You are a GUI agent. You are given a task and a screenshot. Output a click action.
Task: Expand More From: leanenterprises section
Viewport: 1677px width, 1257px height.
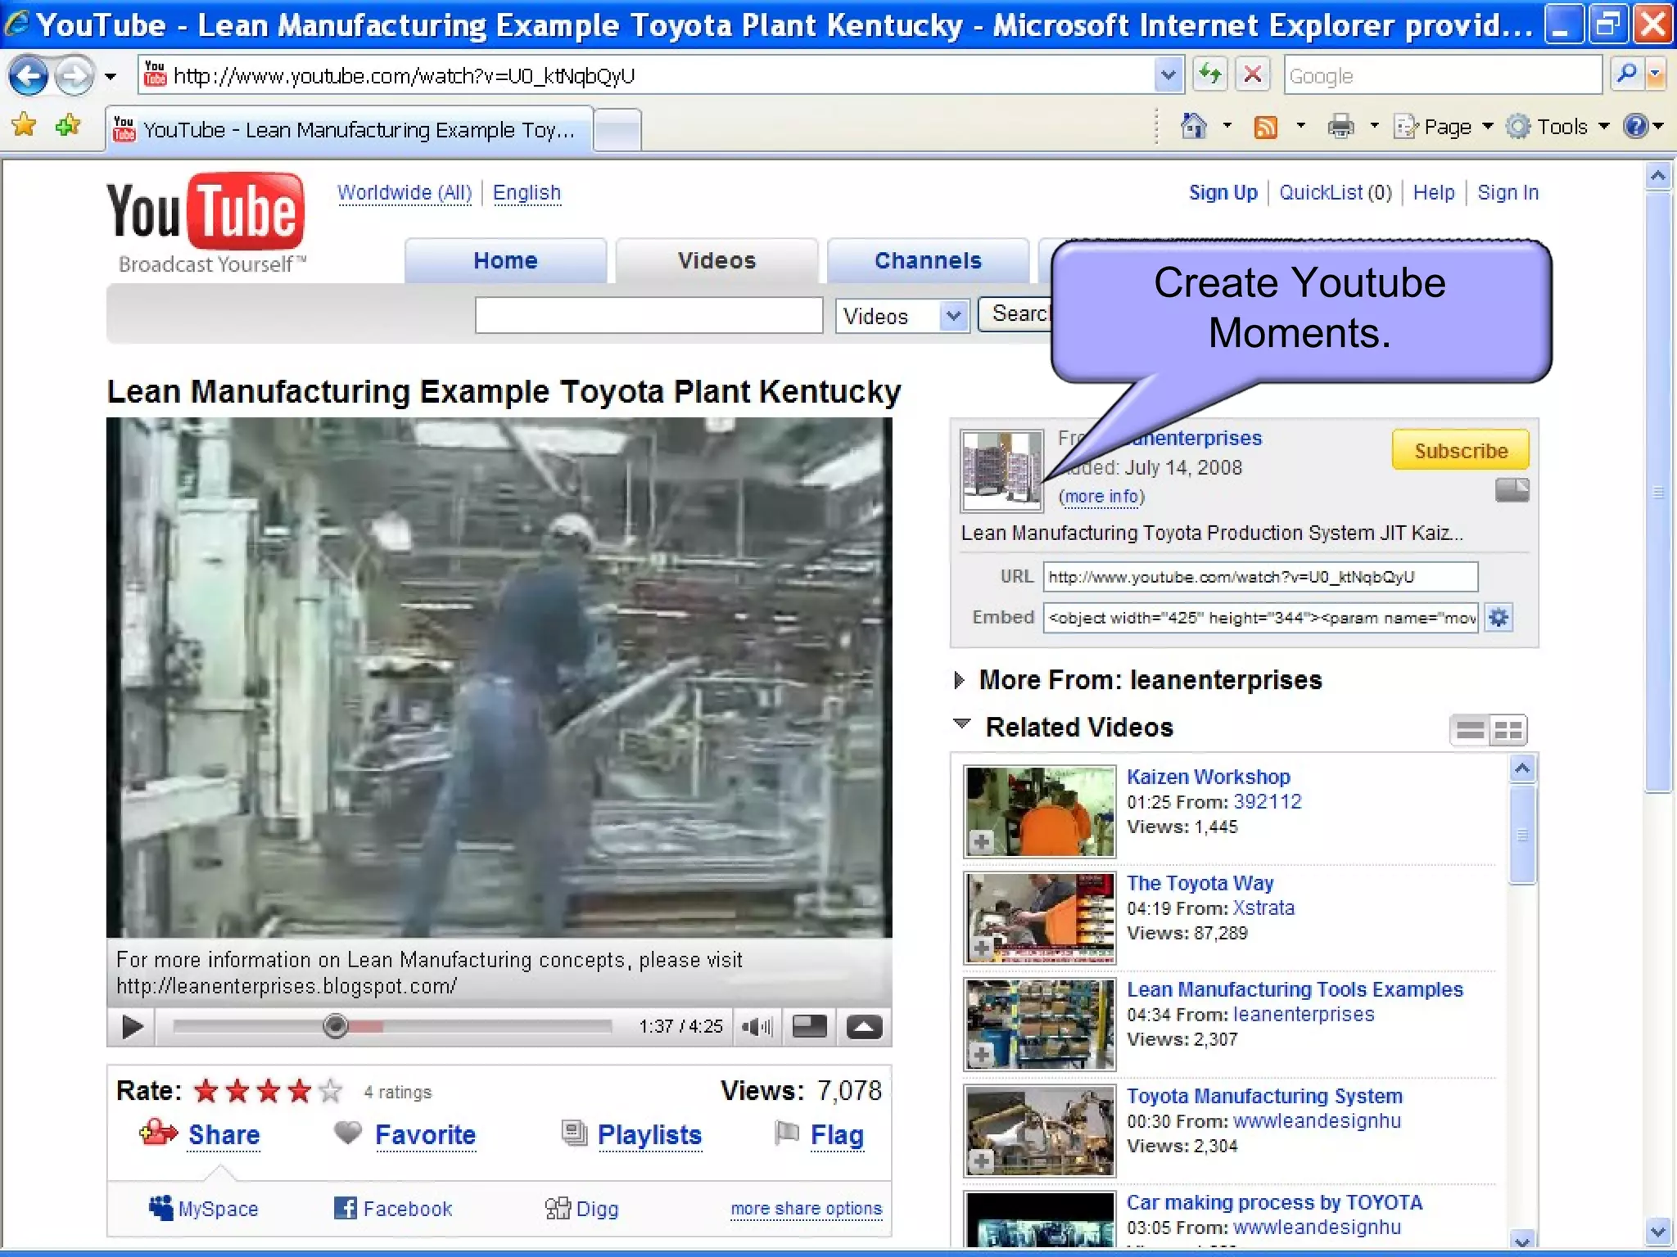point(960,681)
